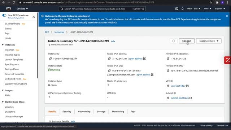The height and width of the screenshot is (130, 231).
Task: Click in the AWS services search field
Action: [102, 9]
